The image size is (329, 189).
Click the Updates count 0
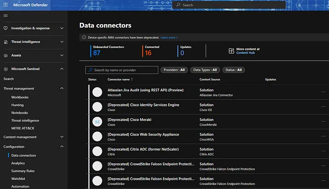182,53
